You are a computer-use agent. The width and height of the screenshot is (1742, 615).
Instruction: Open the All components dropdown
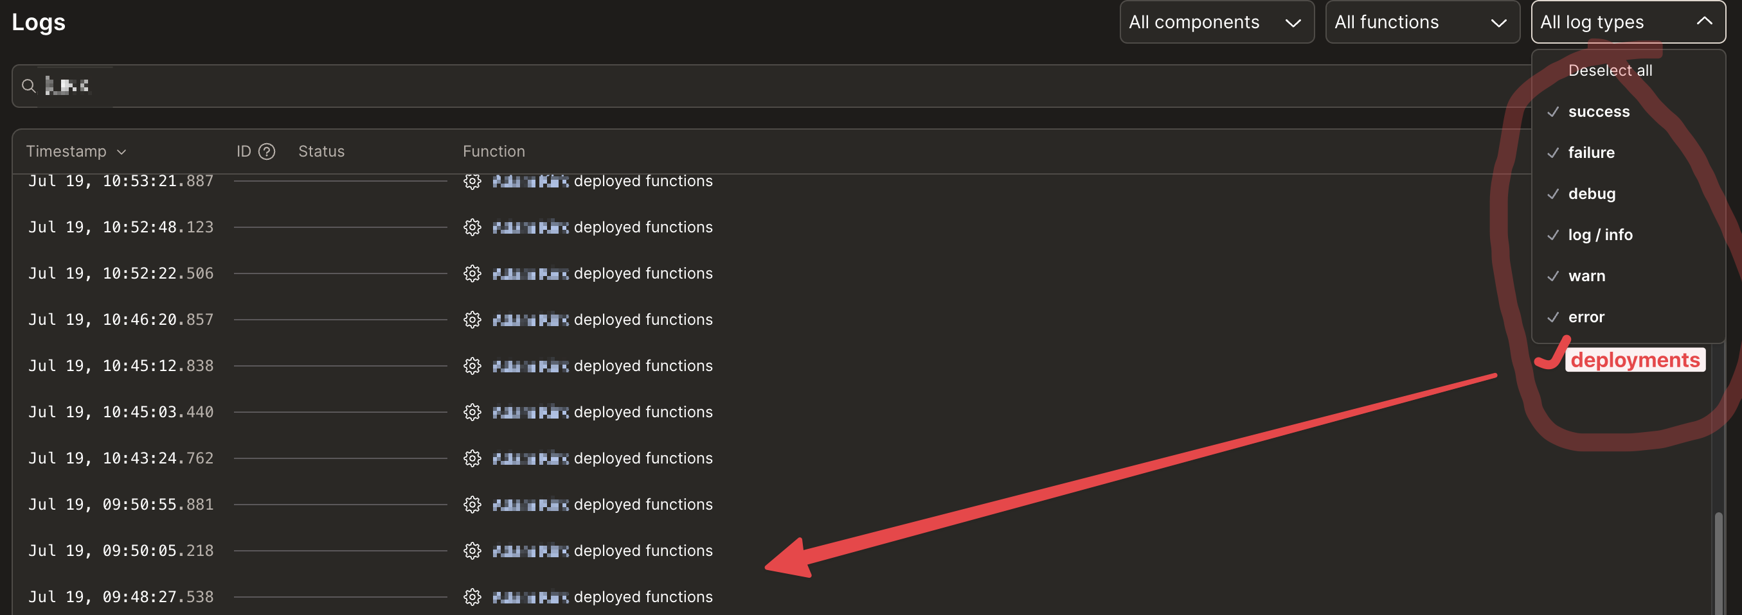[x=1217, y=22]
